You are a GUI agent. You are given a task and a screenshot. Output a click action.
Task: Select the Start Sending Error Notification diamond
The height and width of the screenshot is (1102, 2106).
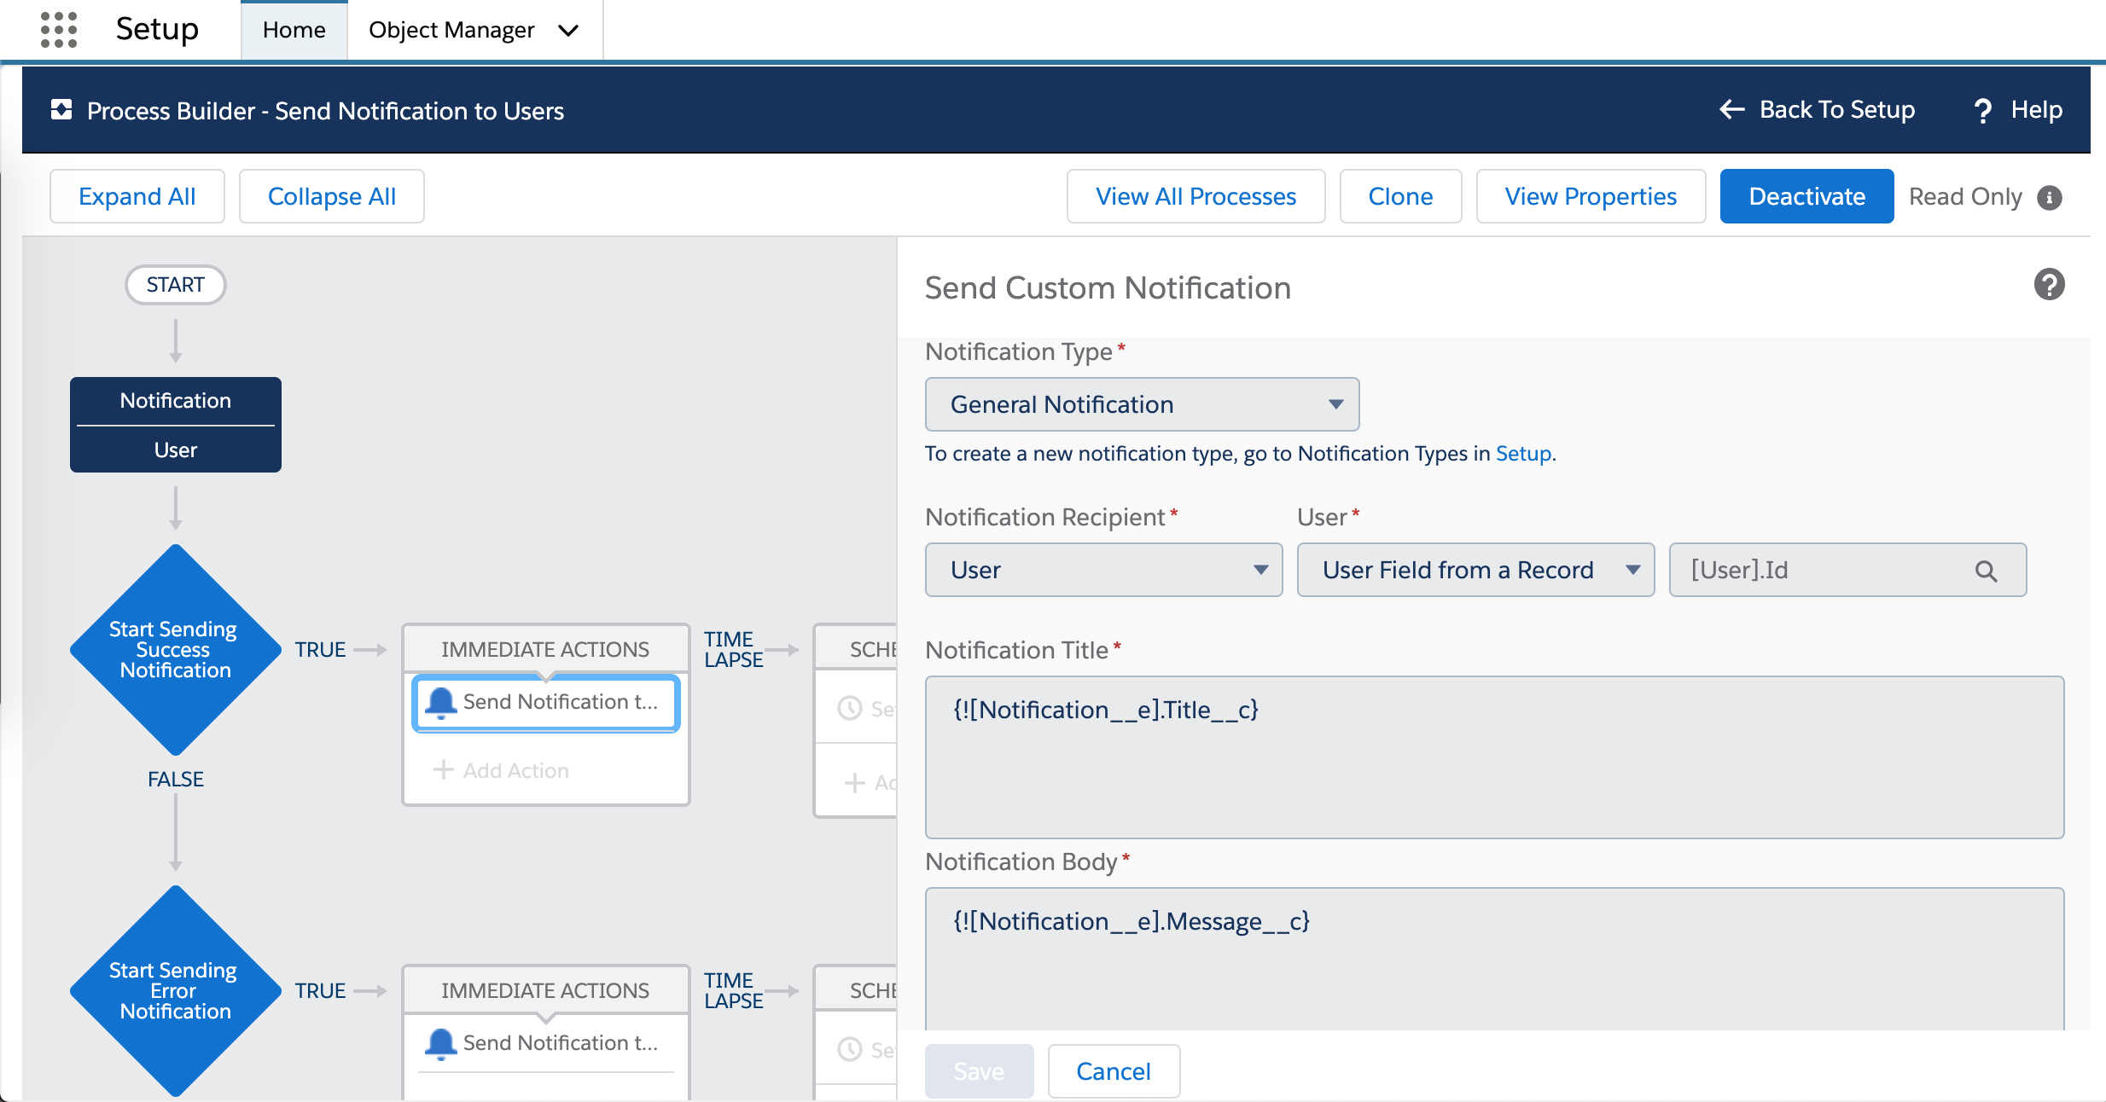point(176,991)
